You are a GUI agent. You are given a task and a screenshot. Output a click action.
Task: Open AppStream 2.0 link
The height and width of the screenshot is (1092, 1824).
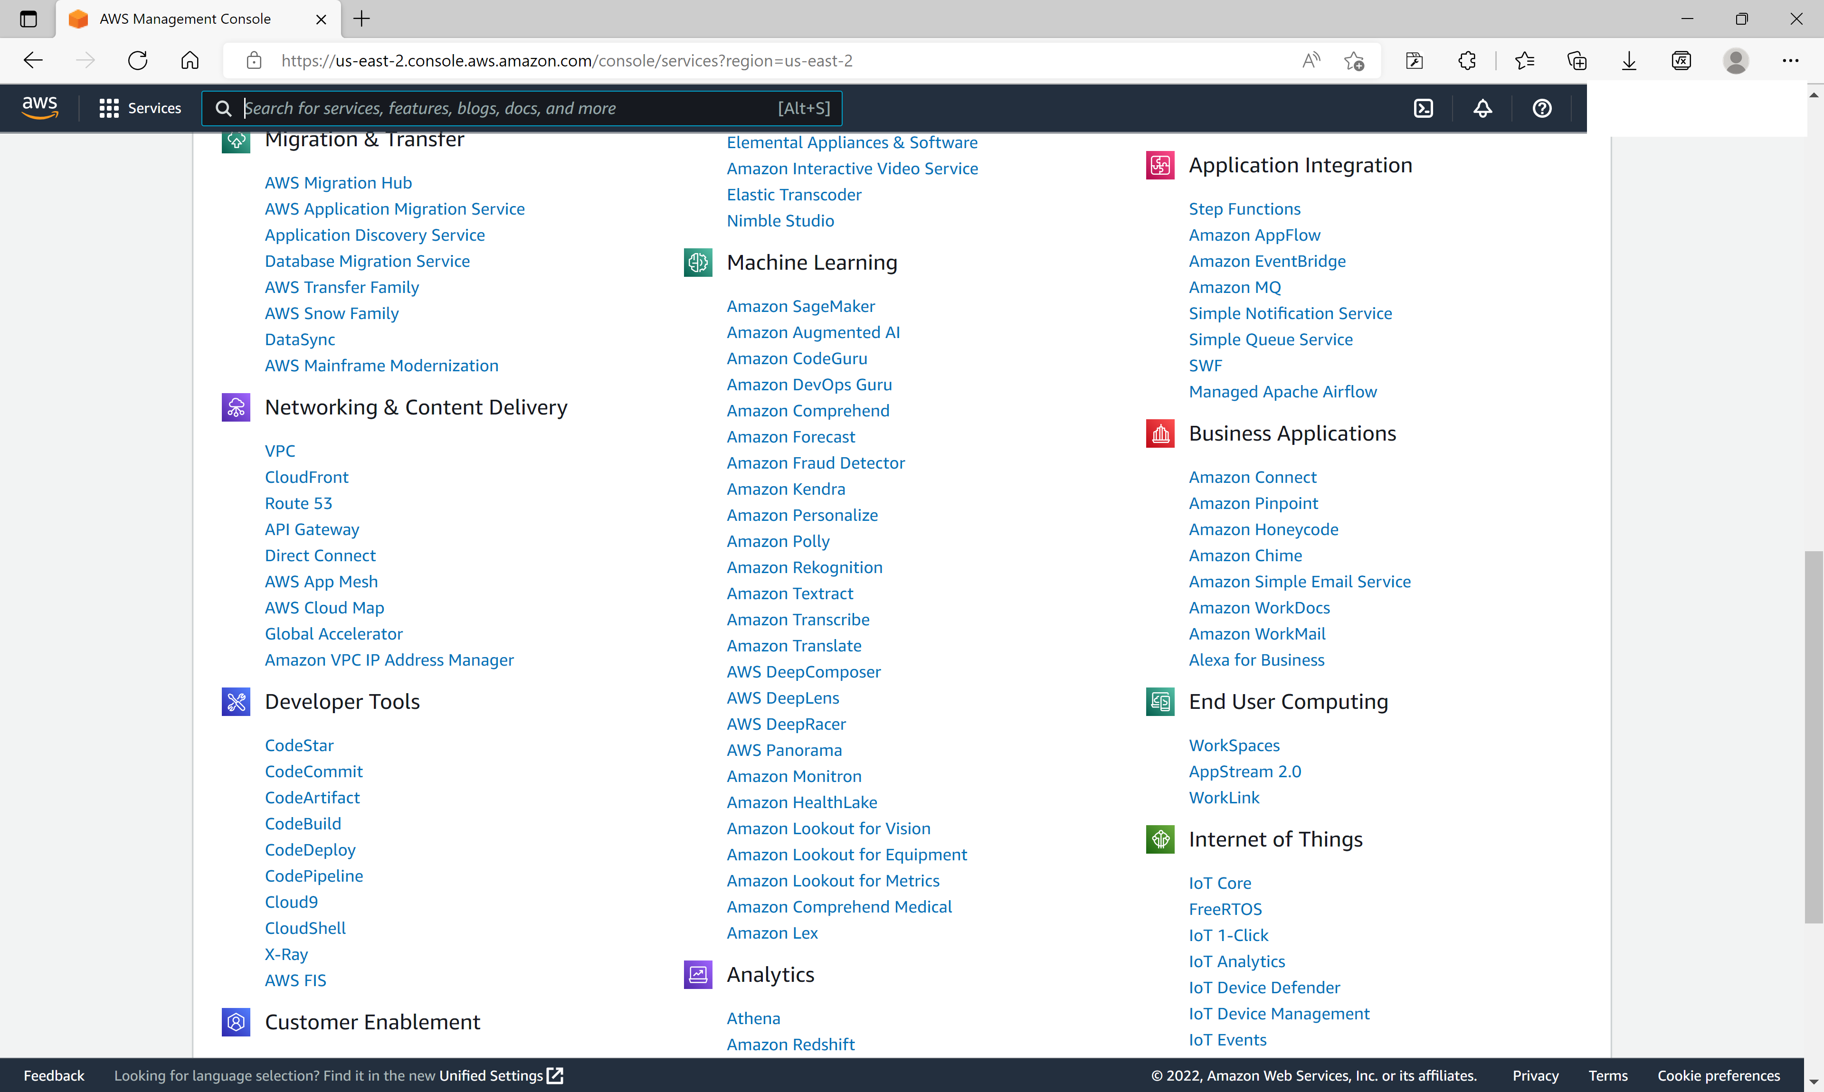coord(1244,771)
